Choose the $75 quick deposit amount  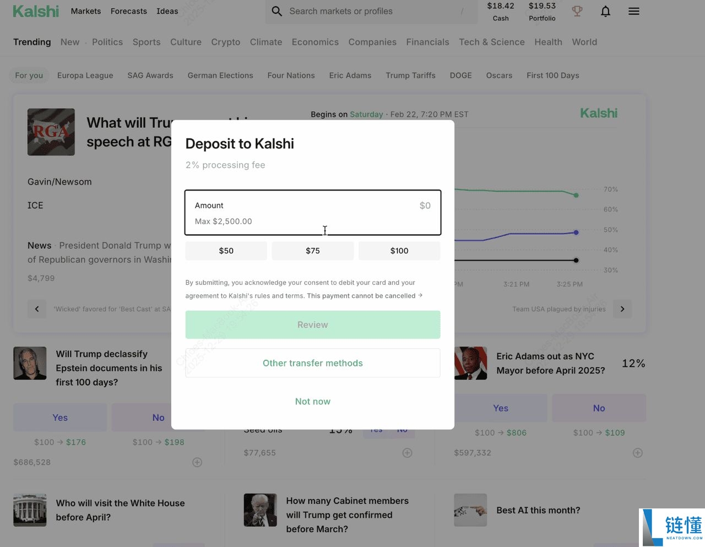pyautogui.click(x=313, y=251)
